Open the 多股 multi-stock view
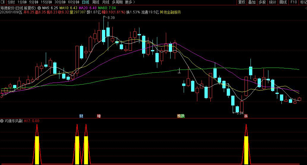The height and width of the screenshot is (165, 307). point(262,2)
